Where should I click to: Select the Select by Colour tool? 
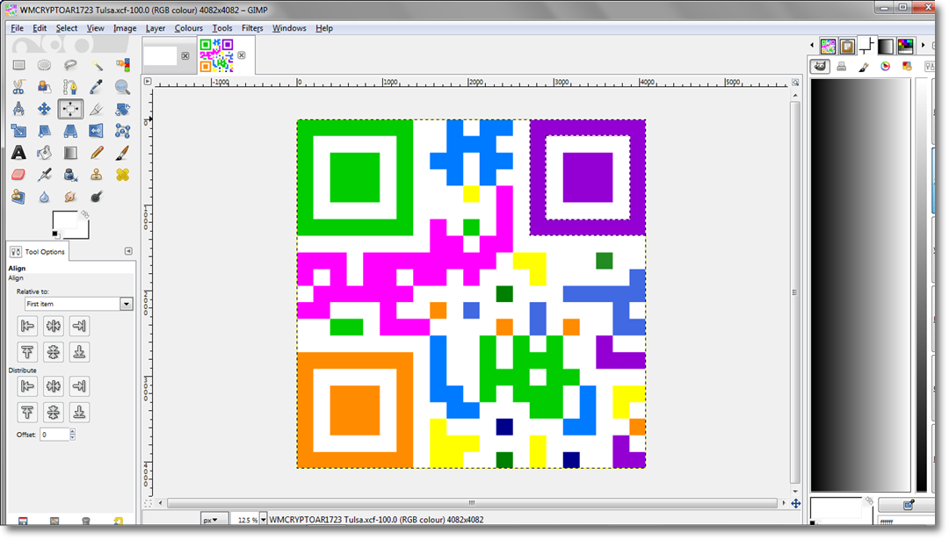point(122,65)
